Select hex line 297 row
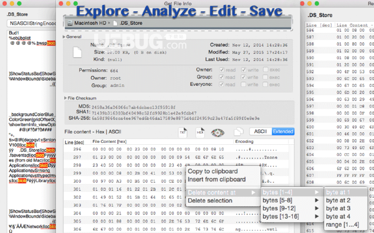The width and height of the screenshot is (374, 233). [176, 157]
